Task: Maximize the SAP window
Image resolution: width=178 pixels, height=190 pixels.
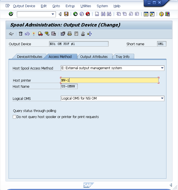Action: click(154, 2)
